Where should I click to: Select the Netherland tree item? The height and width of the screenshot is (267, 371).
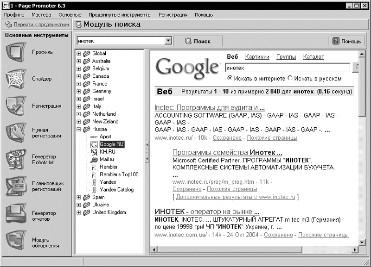pos(104,114)
